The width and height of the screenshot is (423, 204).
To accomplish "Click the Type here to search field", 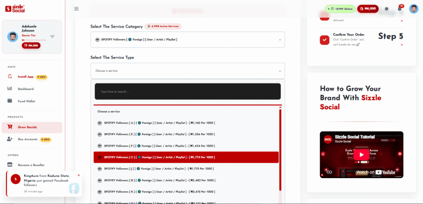I will coord(188,91).
